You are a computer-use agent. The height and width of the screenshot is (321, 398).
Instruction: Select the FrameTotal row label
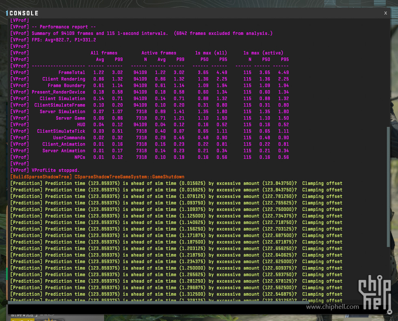coord(72,72)
